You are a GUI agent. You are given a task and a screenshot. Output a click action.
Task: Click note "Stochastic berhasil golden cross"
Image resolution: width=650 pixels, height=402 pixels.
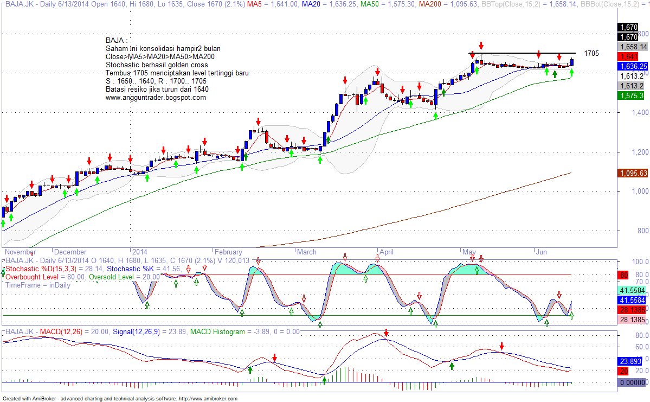pos(157,65)
